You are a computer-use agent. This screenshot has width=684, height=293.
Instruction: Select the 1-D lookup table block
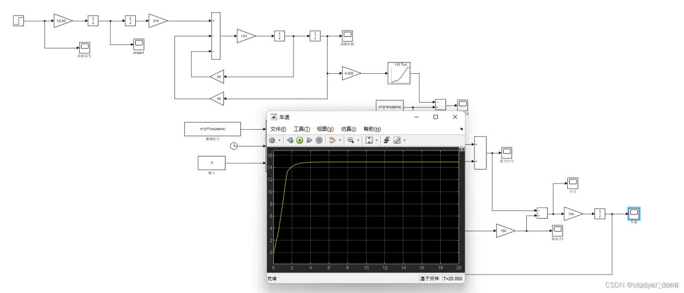[400, 73]
